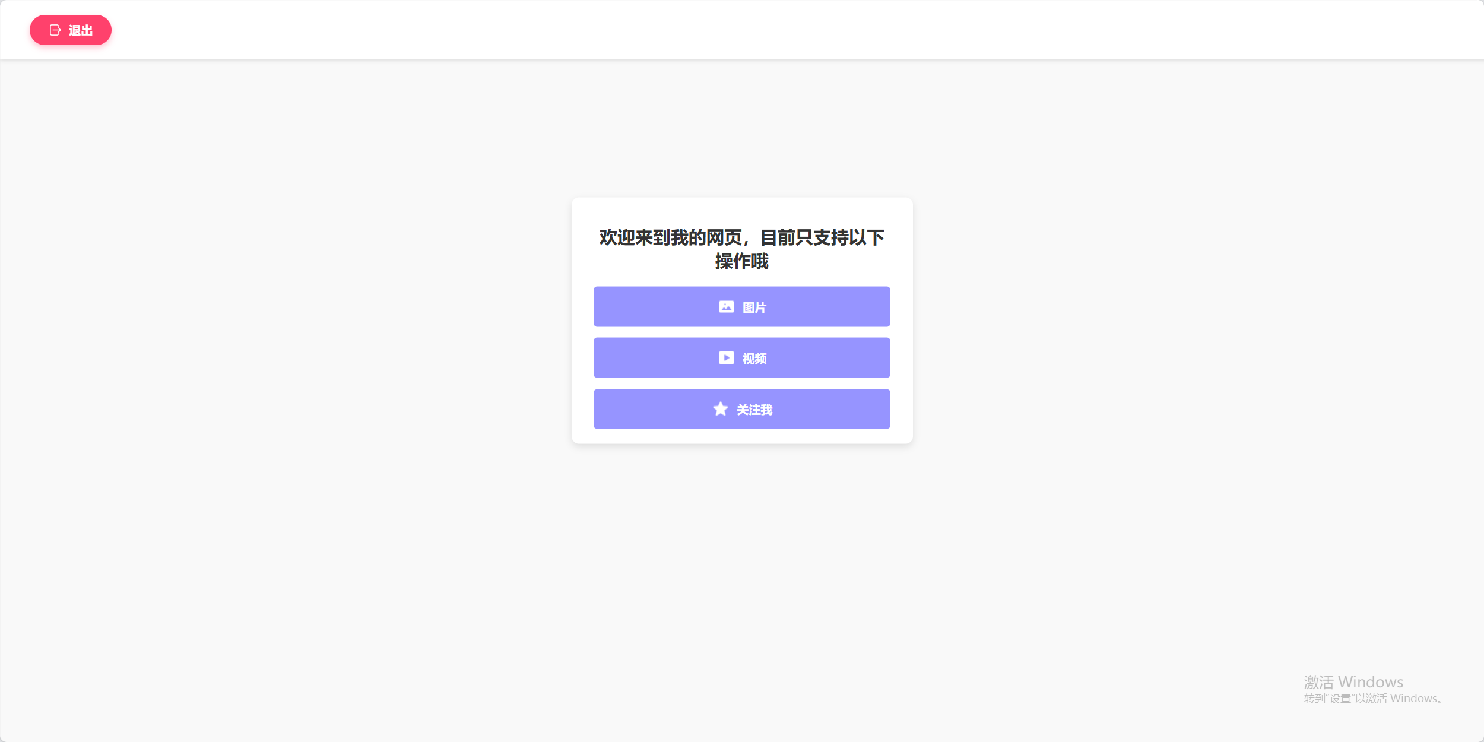Select the 关注我 follow button
The width and height of the screenshot is (1484, 742).
[741, 409]
